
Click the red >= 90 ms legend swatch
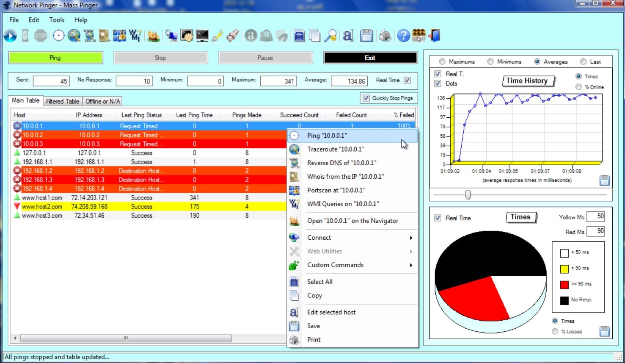tap(564, 284)
